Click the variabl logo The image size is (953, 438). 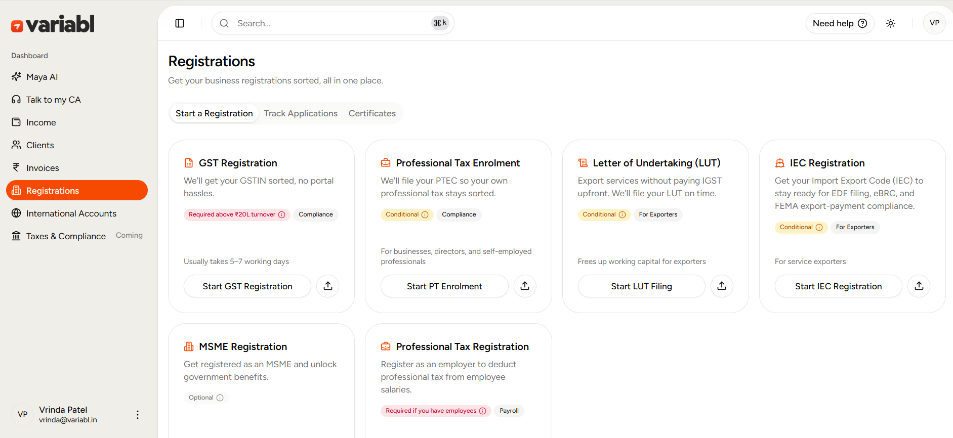(x=53, y=24)
